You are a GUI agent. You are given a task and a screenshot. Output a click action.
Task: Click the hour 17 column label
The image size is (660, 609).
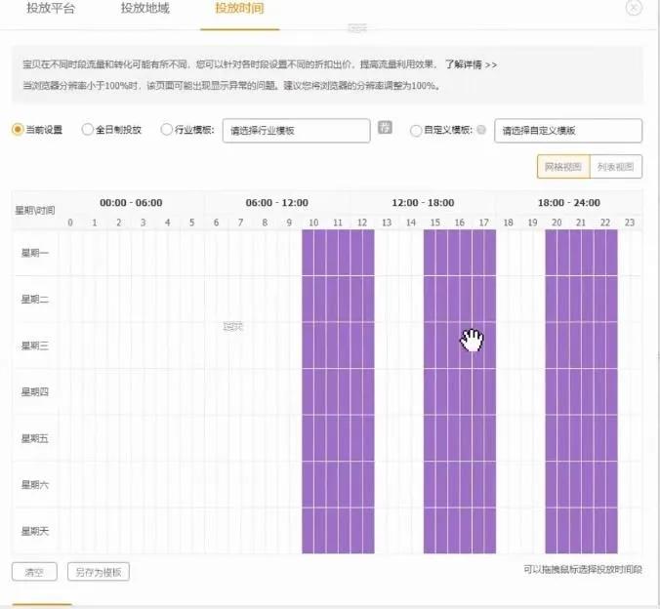(483, 223)
